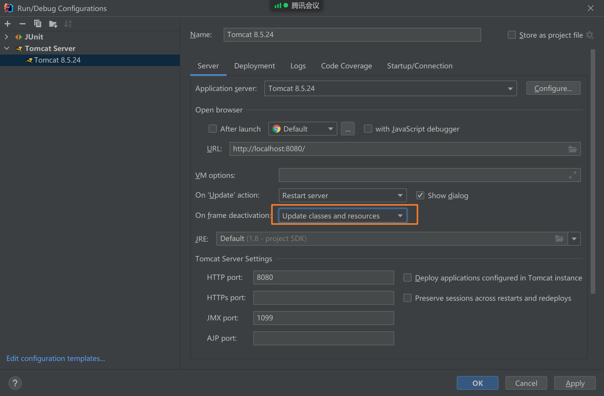Click the AJP port field
The height and width of the screenshot is (396, 604).
tap(323, 338)
